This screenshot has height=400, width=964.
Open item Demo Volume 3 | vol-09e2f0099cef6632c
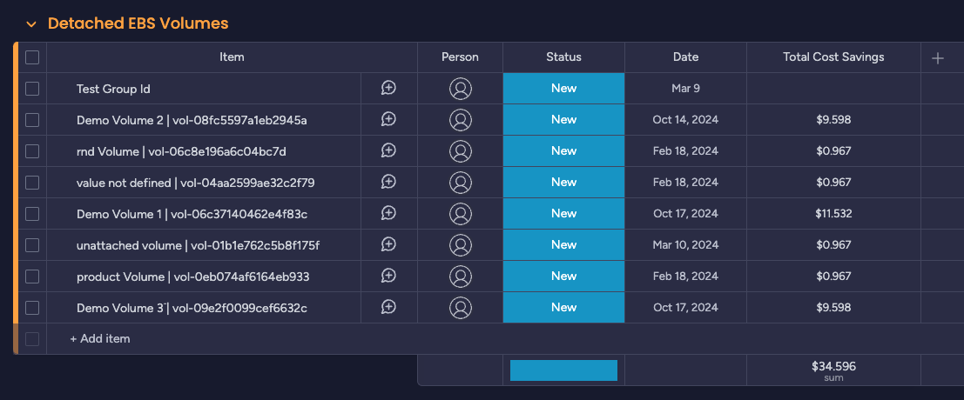pos(192,308)
